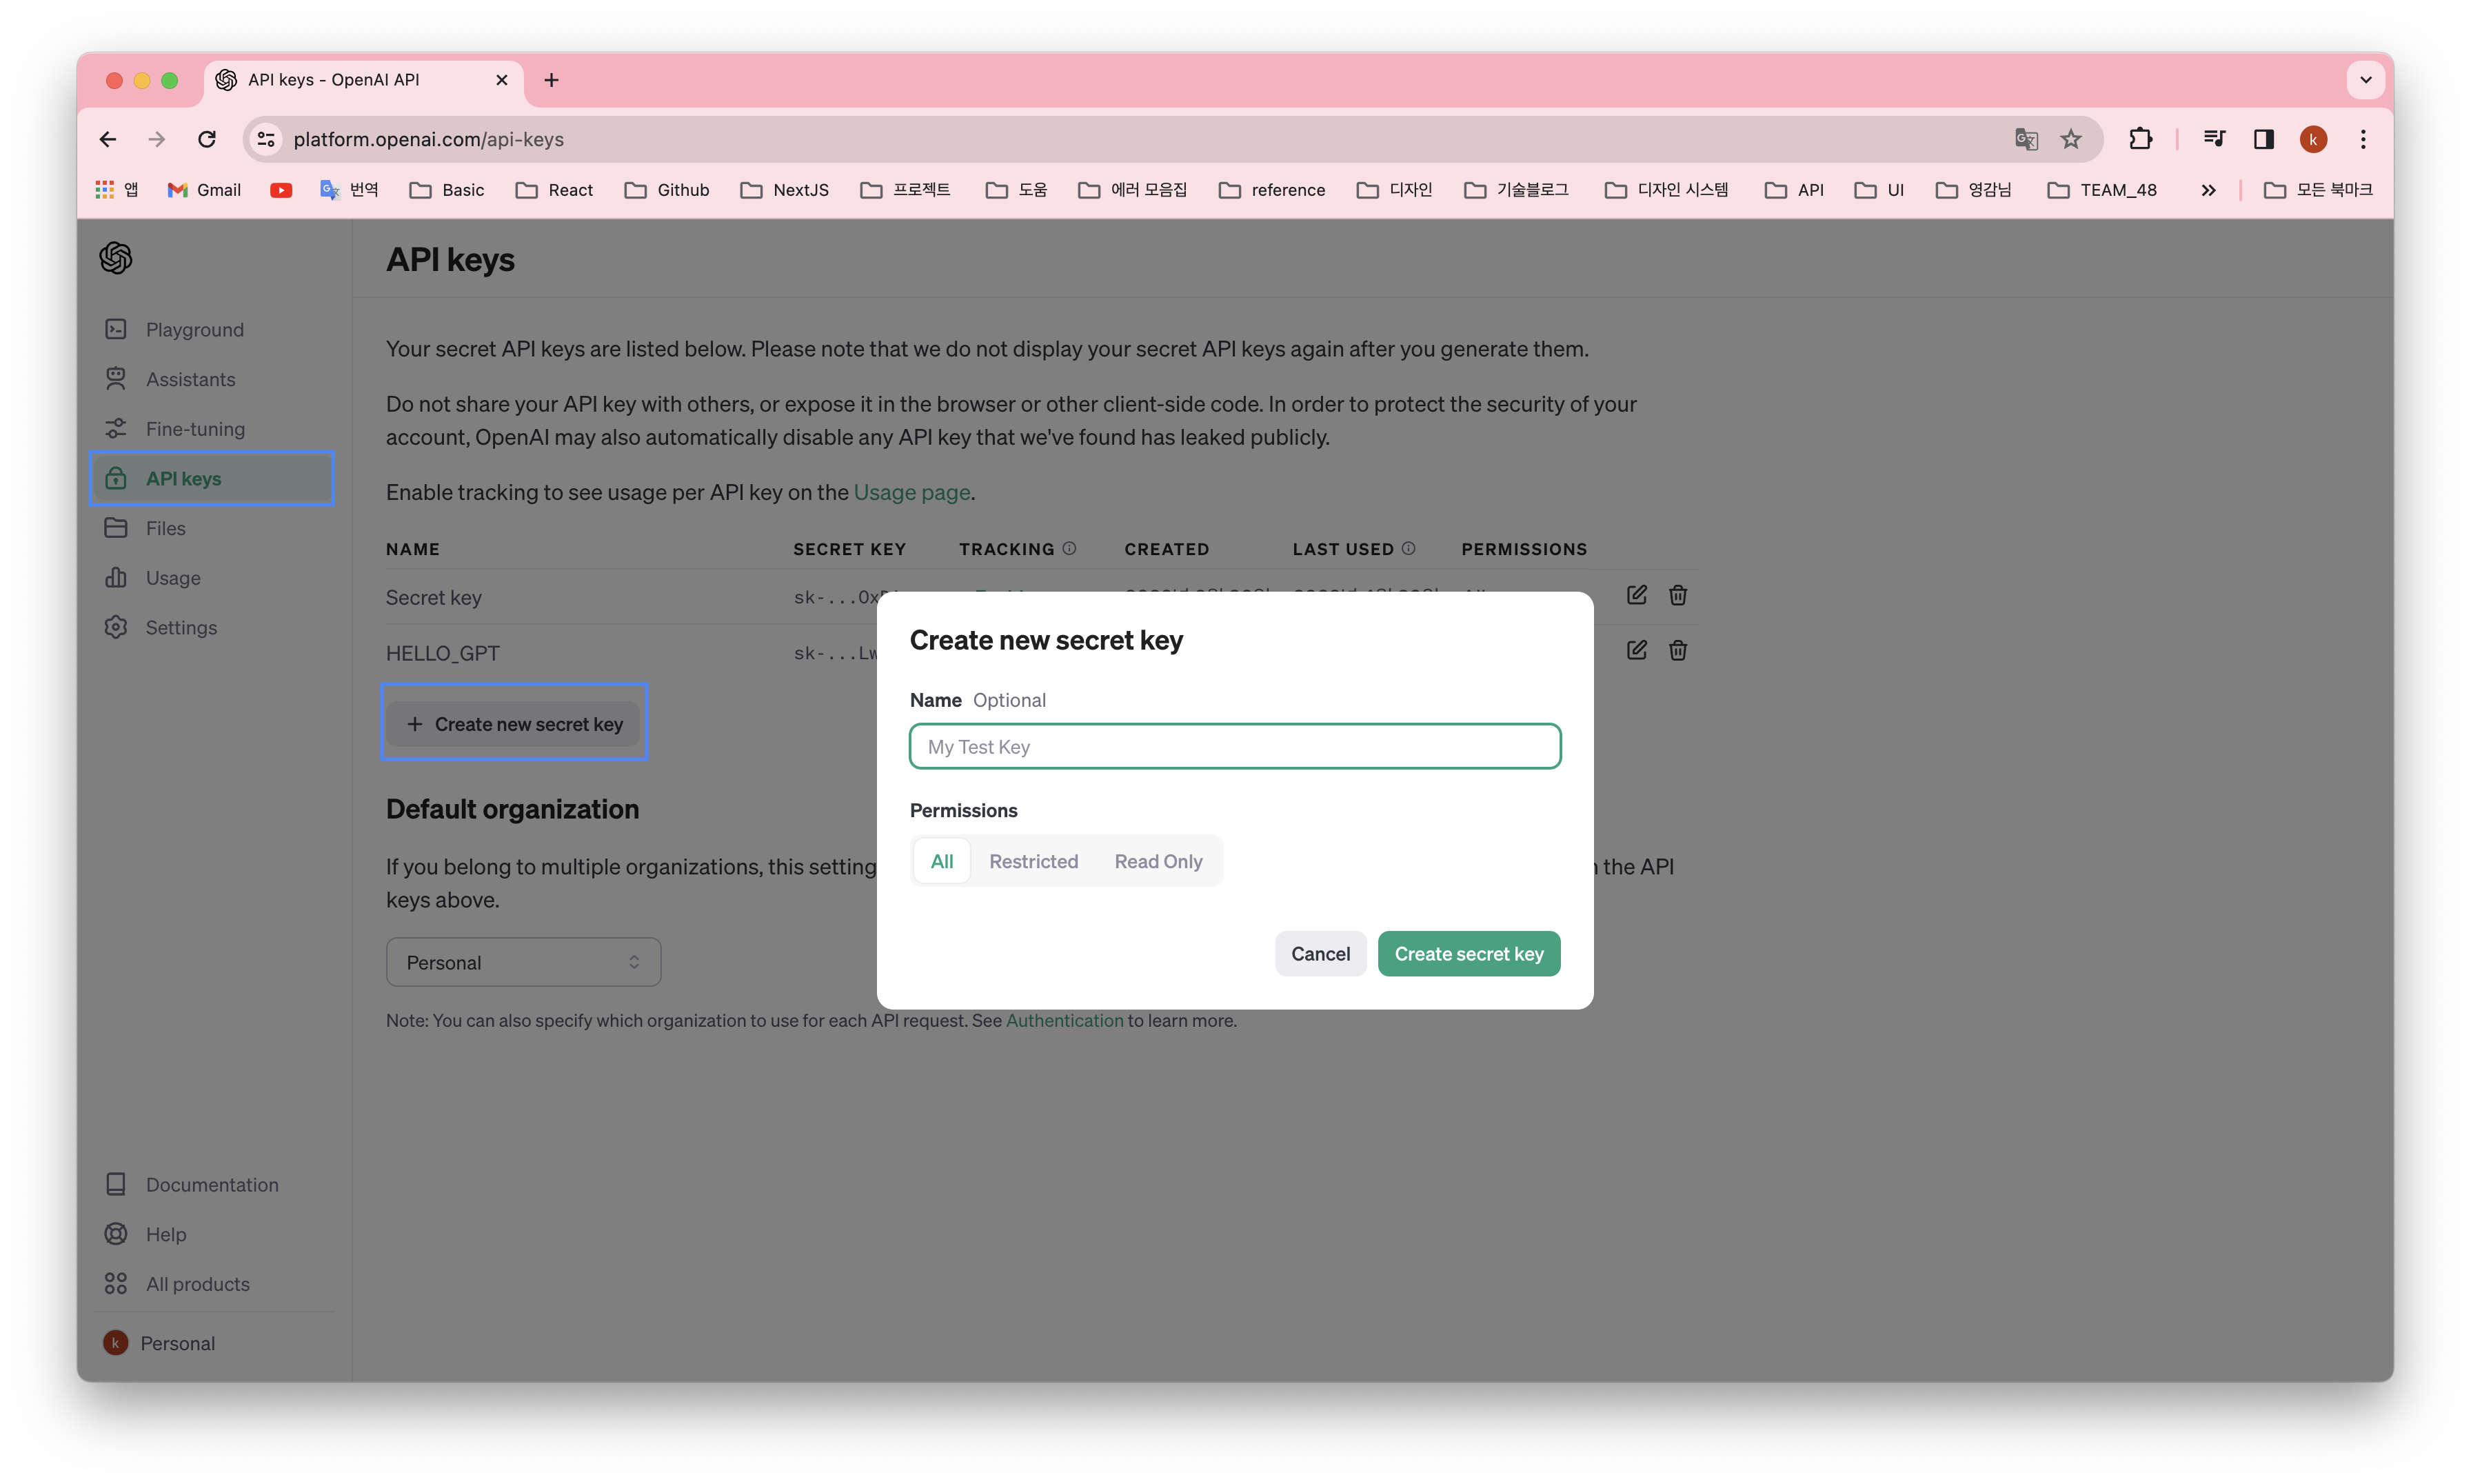Click the edit pencil icon for HELLO_GPT
This screenshot has width=2471, height=1484.
pyautogui.click(x=1637, y=650)
